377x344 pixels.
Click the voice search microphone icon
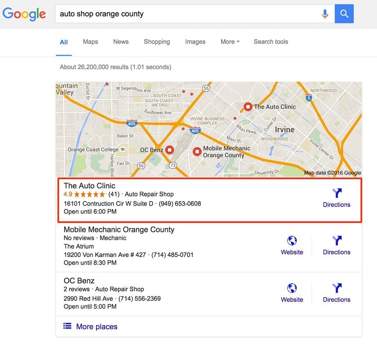325,14
